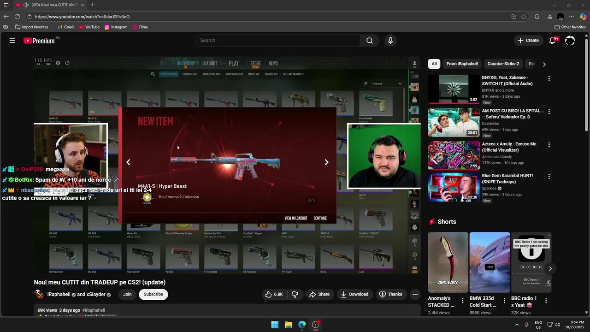Click the search magnifier button

[x=370, y=41]
